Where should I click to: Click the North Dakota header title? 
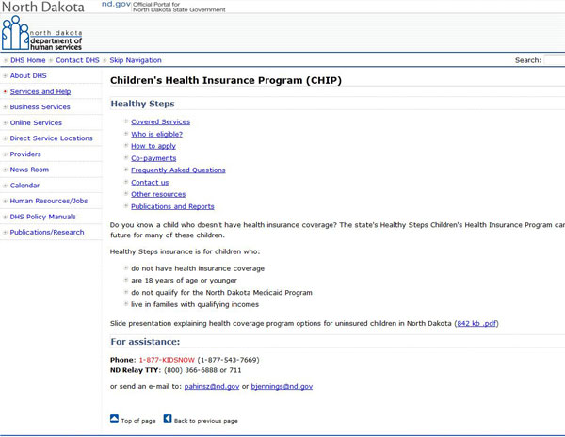[43, 7]
